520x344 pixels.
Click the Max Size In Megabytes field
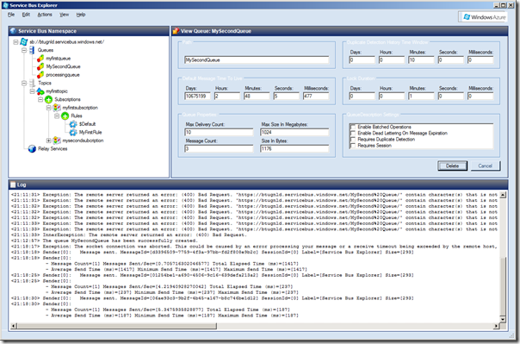tap(294, 132)
